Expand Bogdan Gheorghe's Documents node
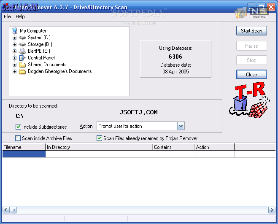The width and height of the screenshot is (278, 224). pyautogui.click(x=14, y=71)
